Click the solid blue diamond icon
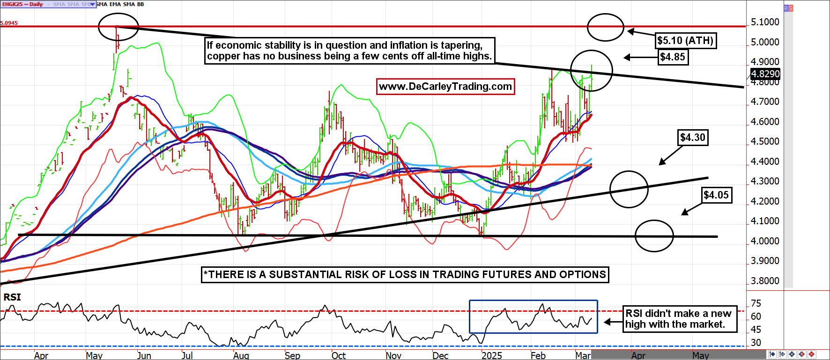 [x=792, y=354]
